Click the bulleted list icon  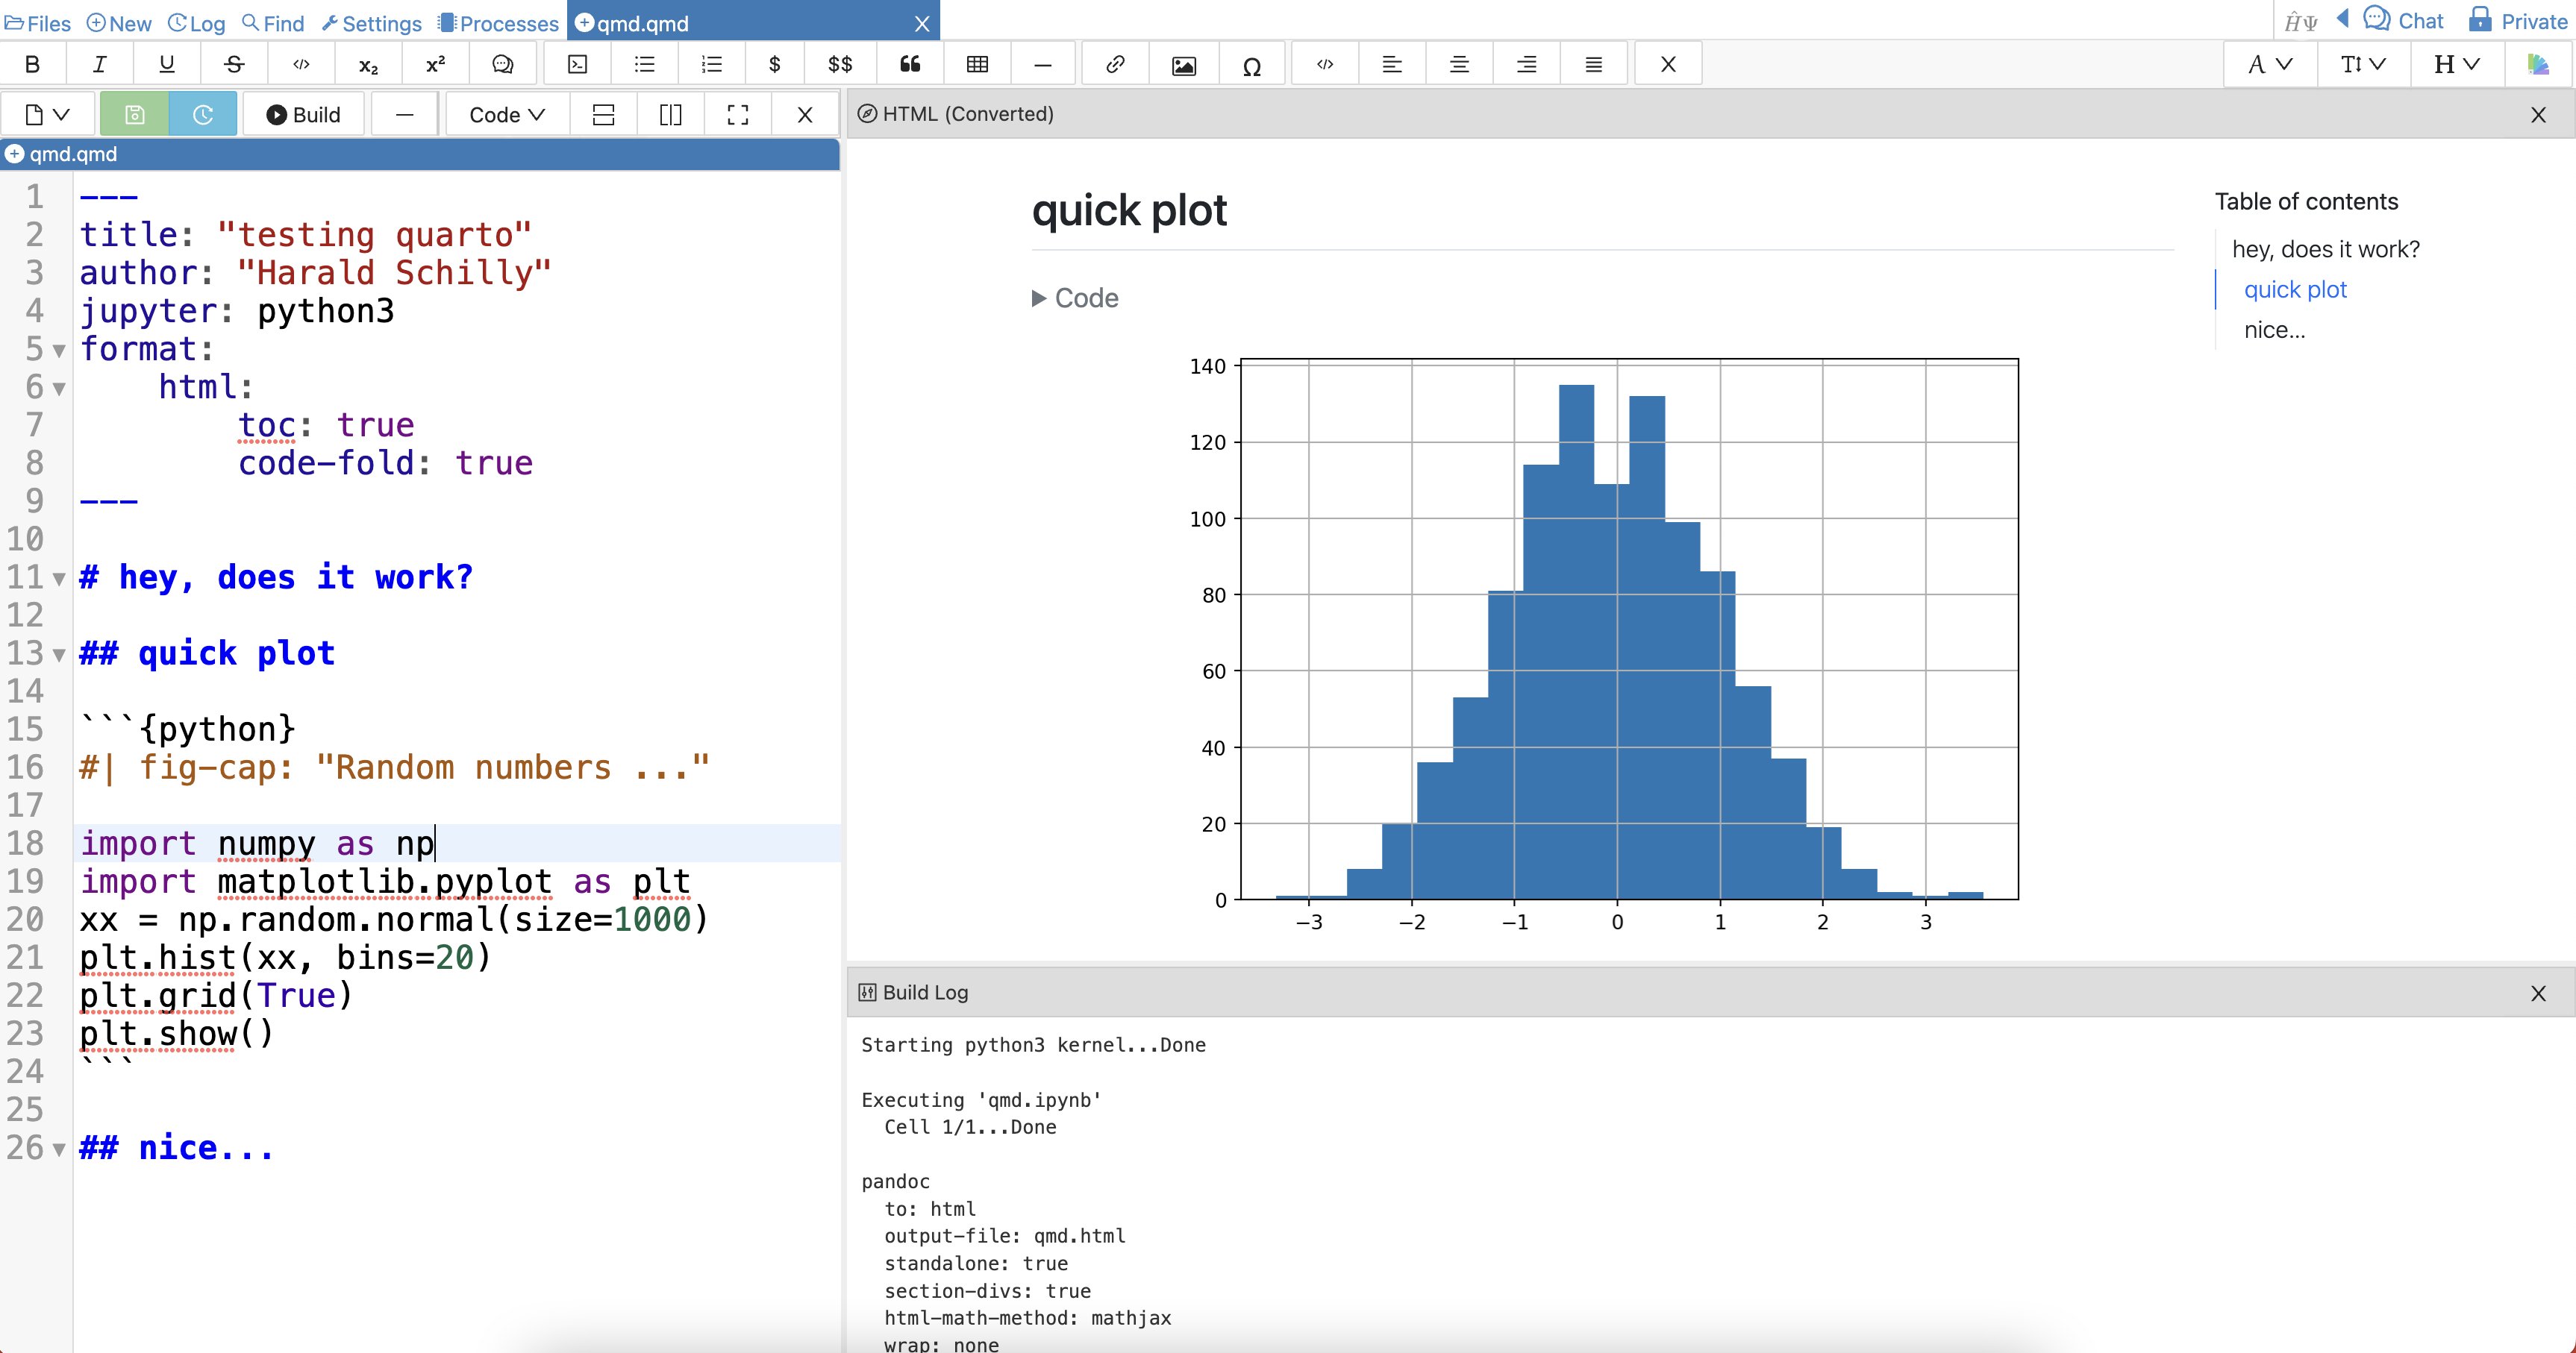tap(644, 65)
